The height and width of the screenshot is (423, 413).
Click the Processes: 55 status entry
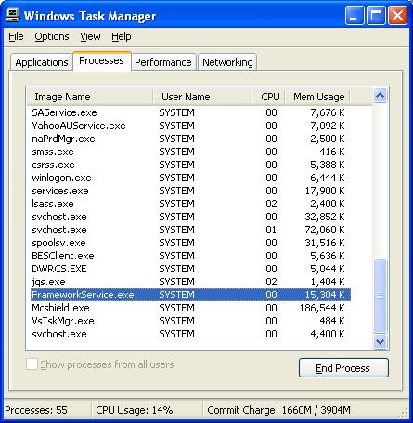click(x=36, y=410)
